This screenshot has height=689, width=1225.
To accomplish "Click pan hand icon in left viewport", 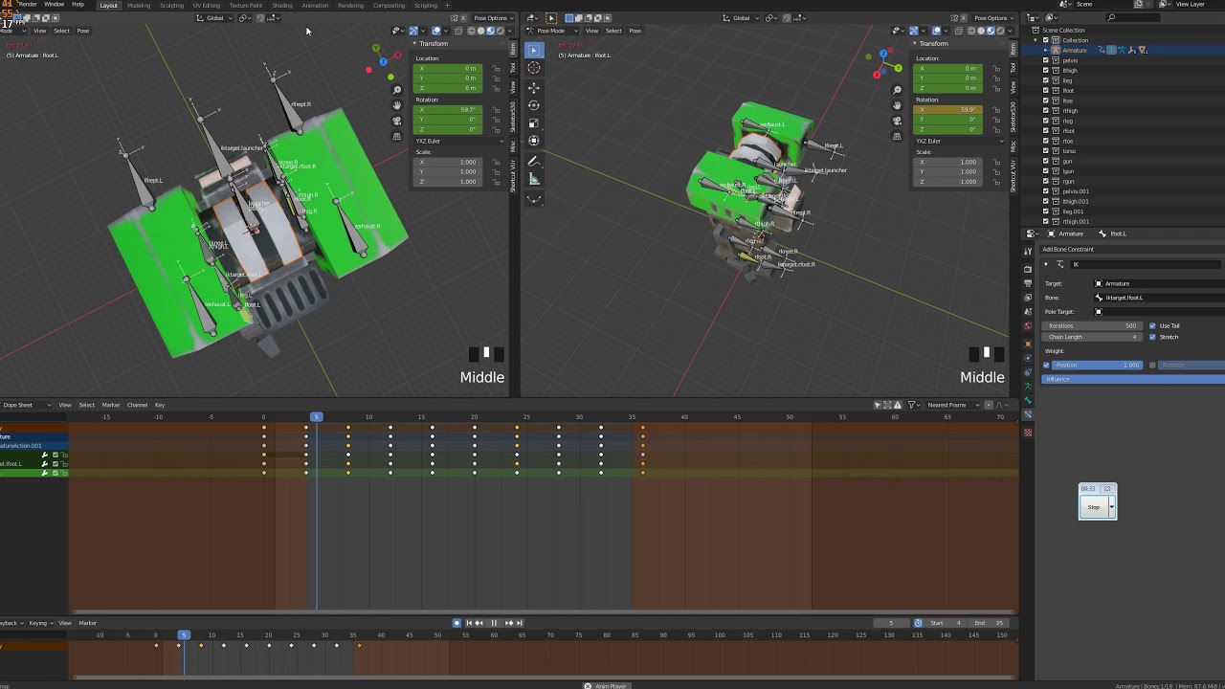I will click(397, 105).
